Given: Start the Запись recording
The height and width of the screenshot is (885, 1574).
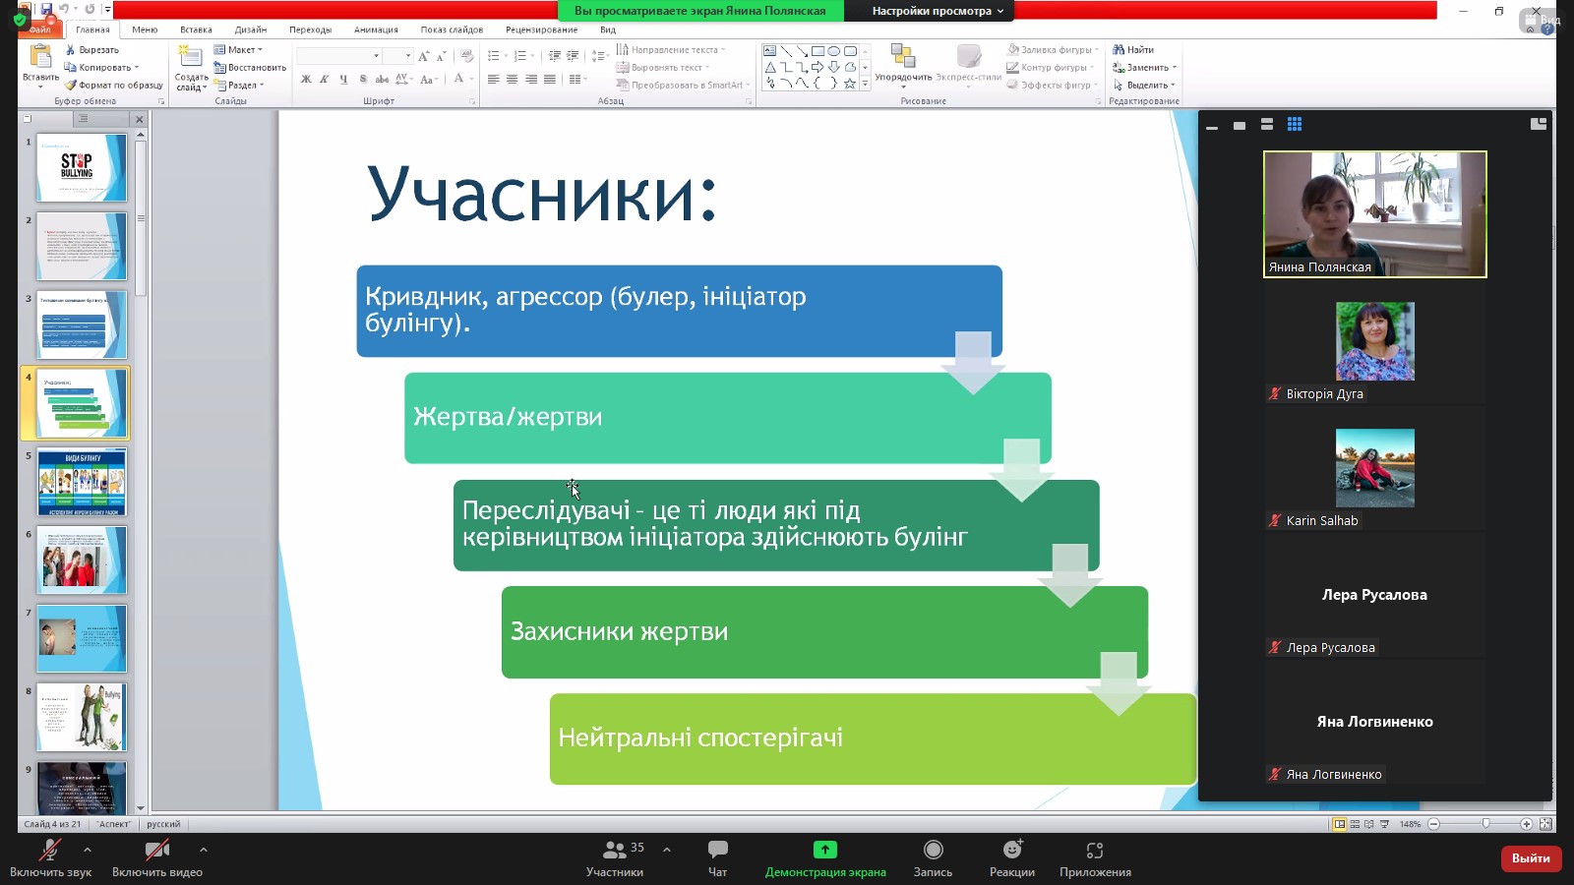Looking at the screenshot, I should (933, 857).
